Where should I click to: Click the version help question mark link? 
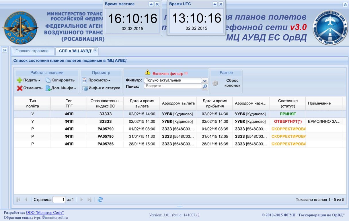(198, 215)
